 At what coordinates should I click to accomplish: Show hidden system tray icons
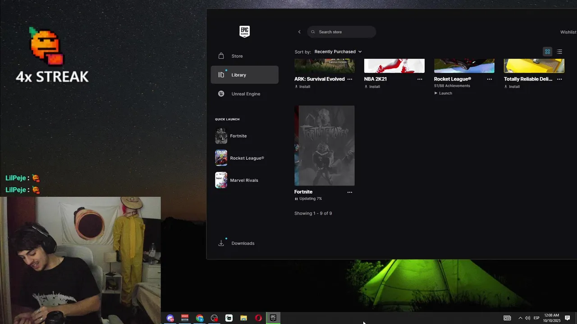pyautogui.click(x=520, y=318)
